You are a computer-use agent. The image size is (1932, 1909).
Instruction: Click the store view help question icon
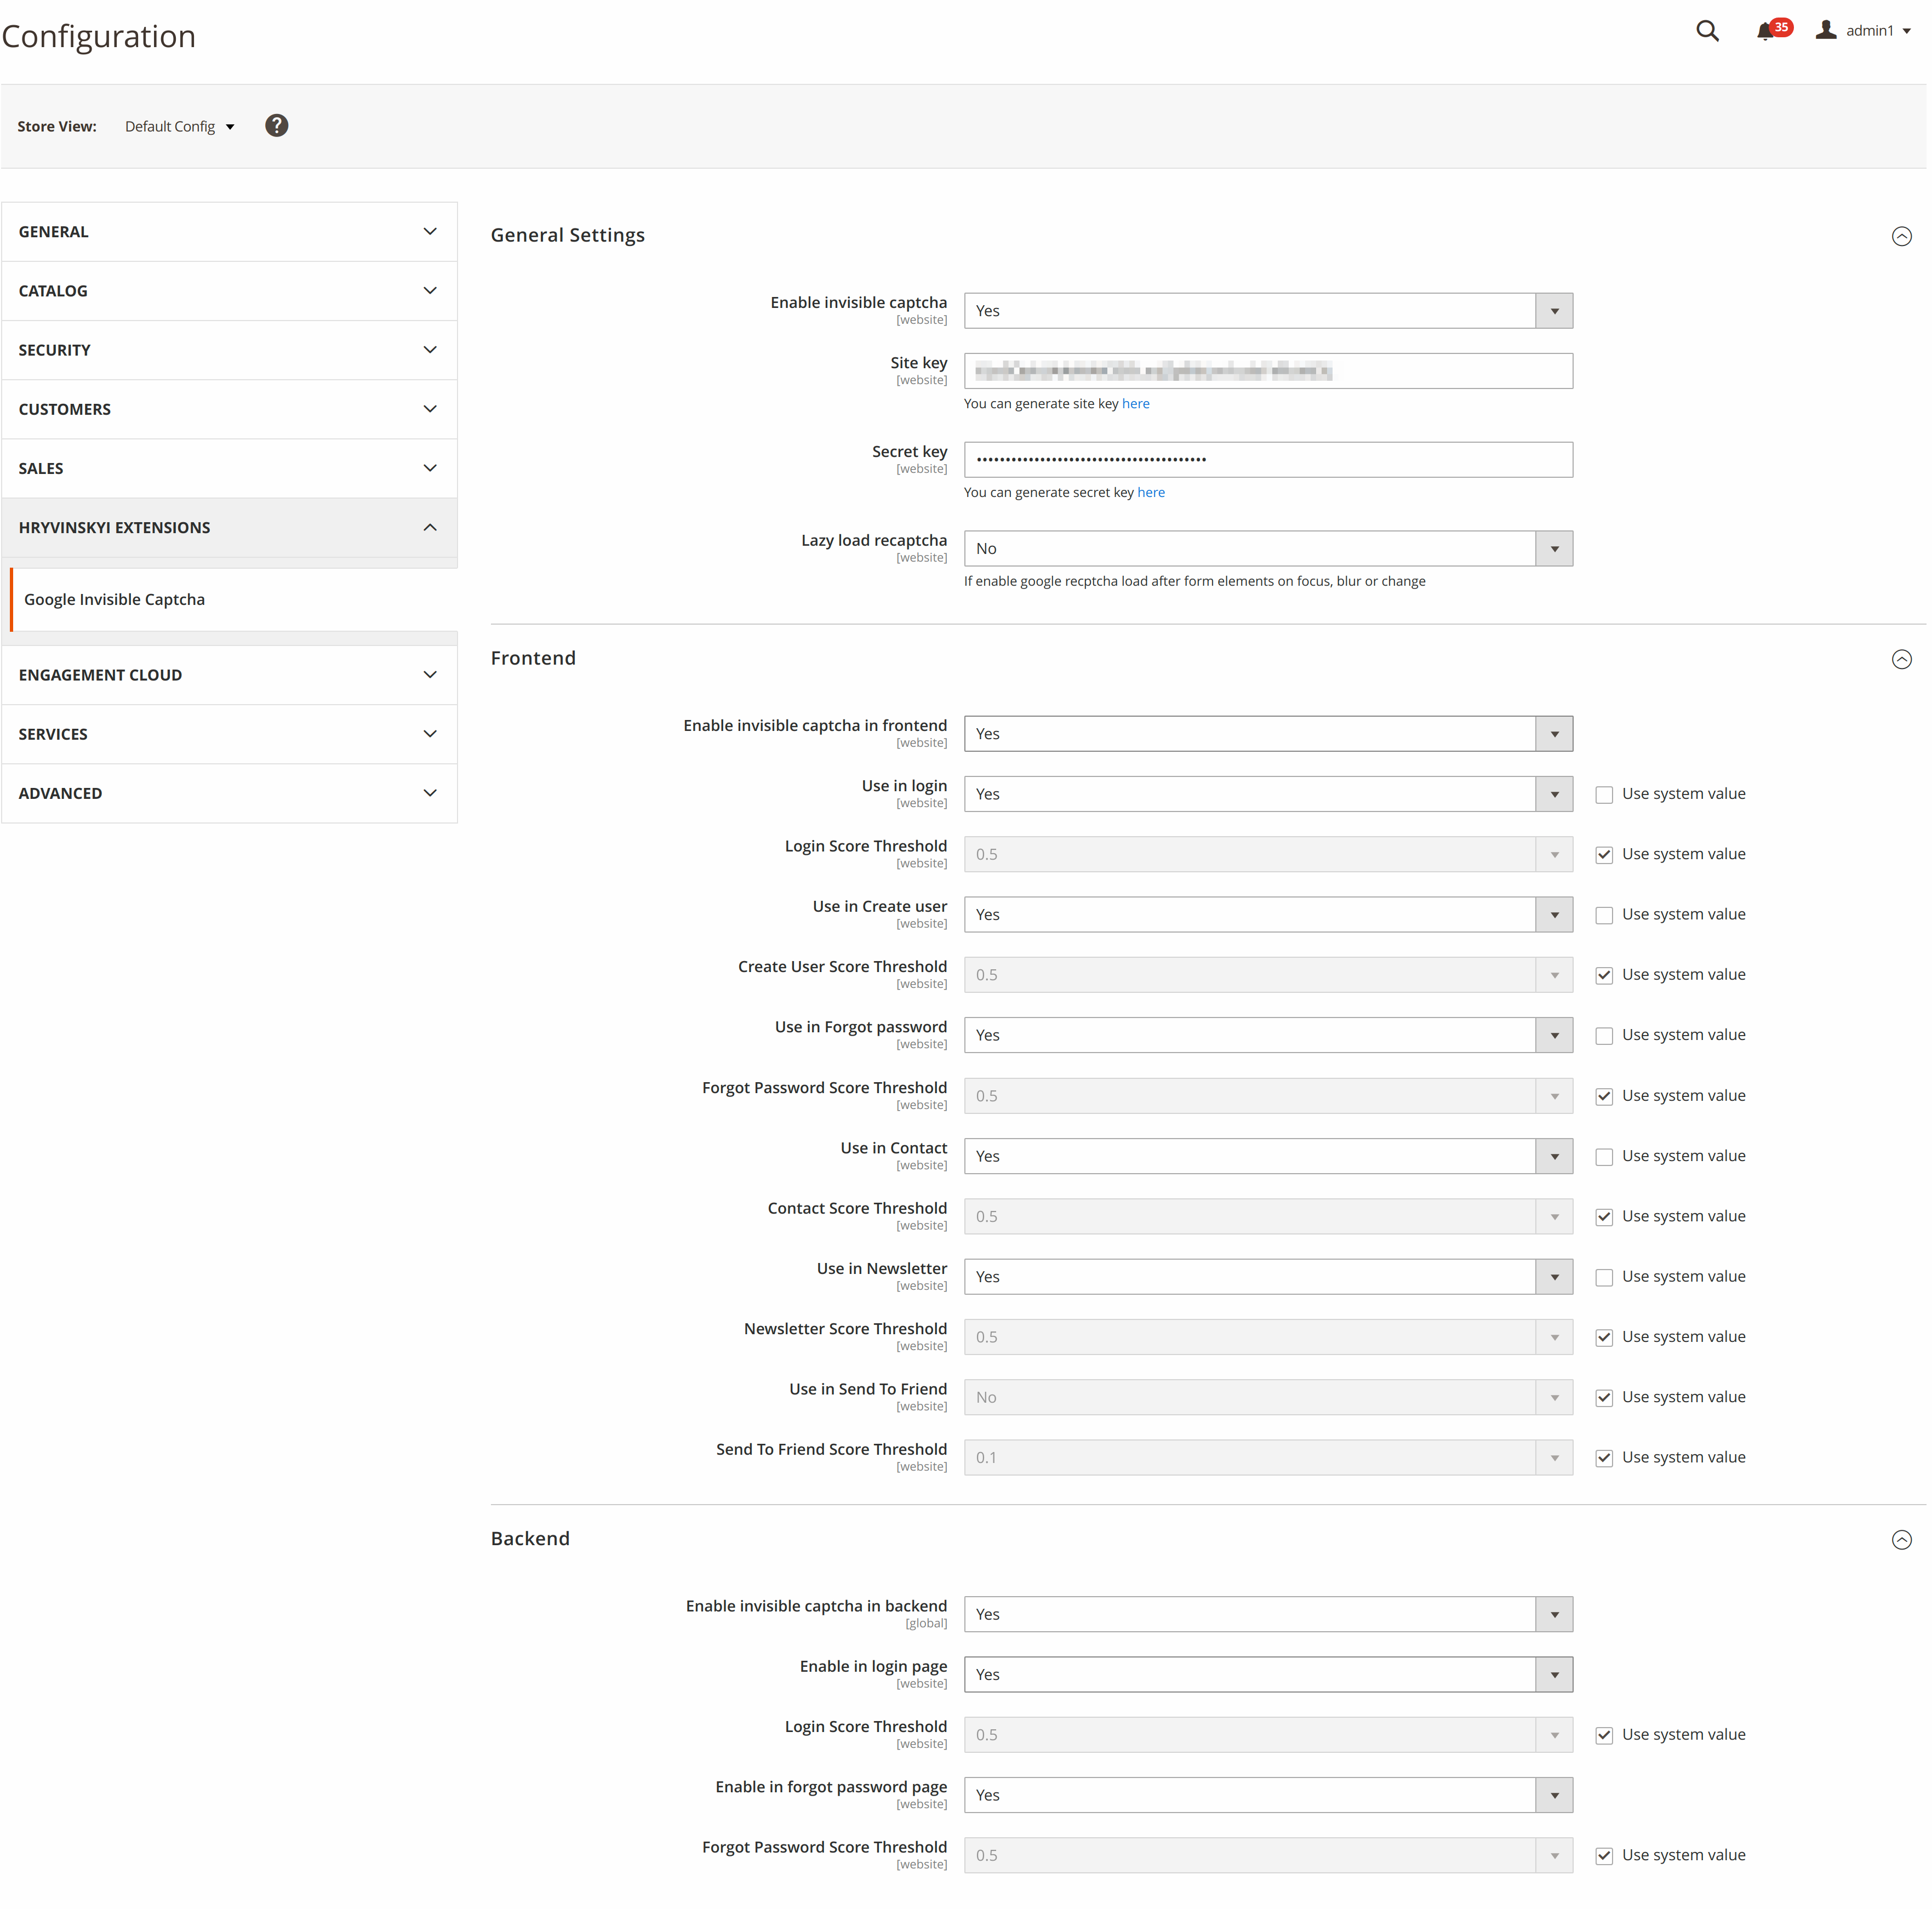(277, 126)
